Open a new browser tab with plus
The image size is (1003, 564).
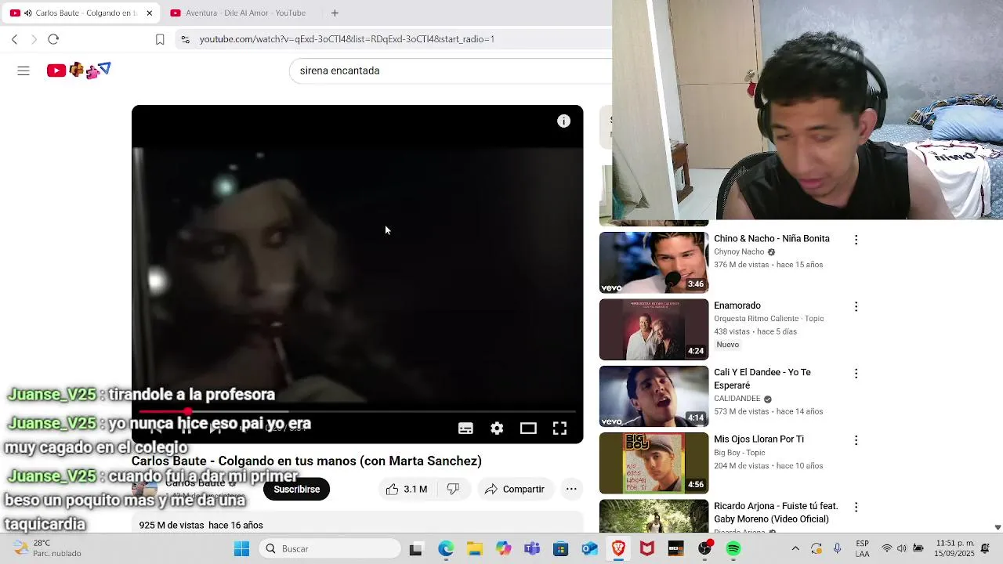coord(335,13)
